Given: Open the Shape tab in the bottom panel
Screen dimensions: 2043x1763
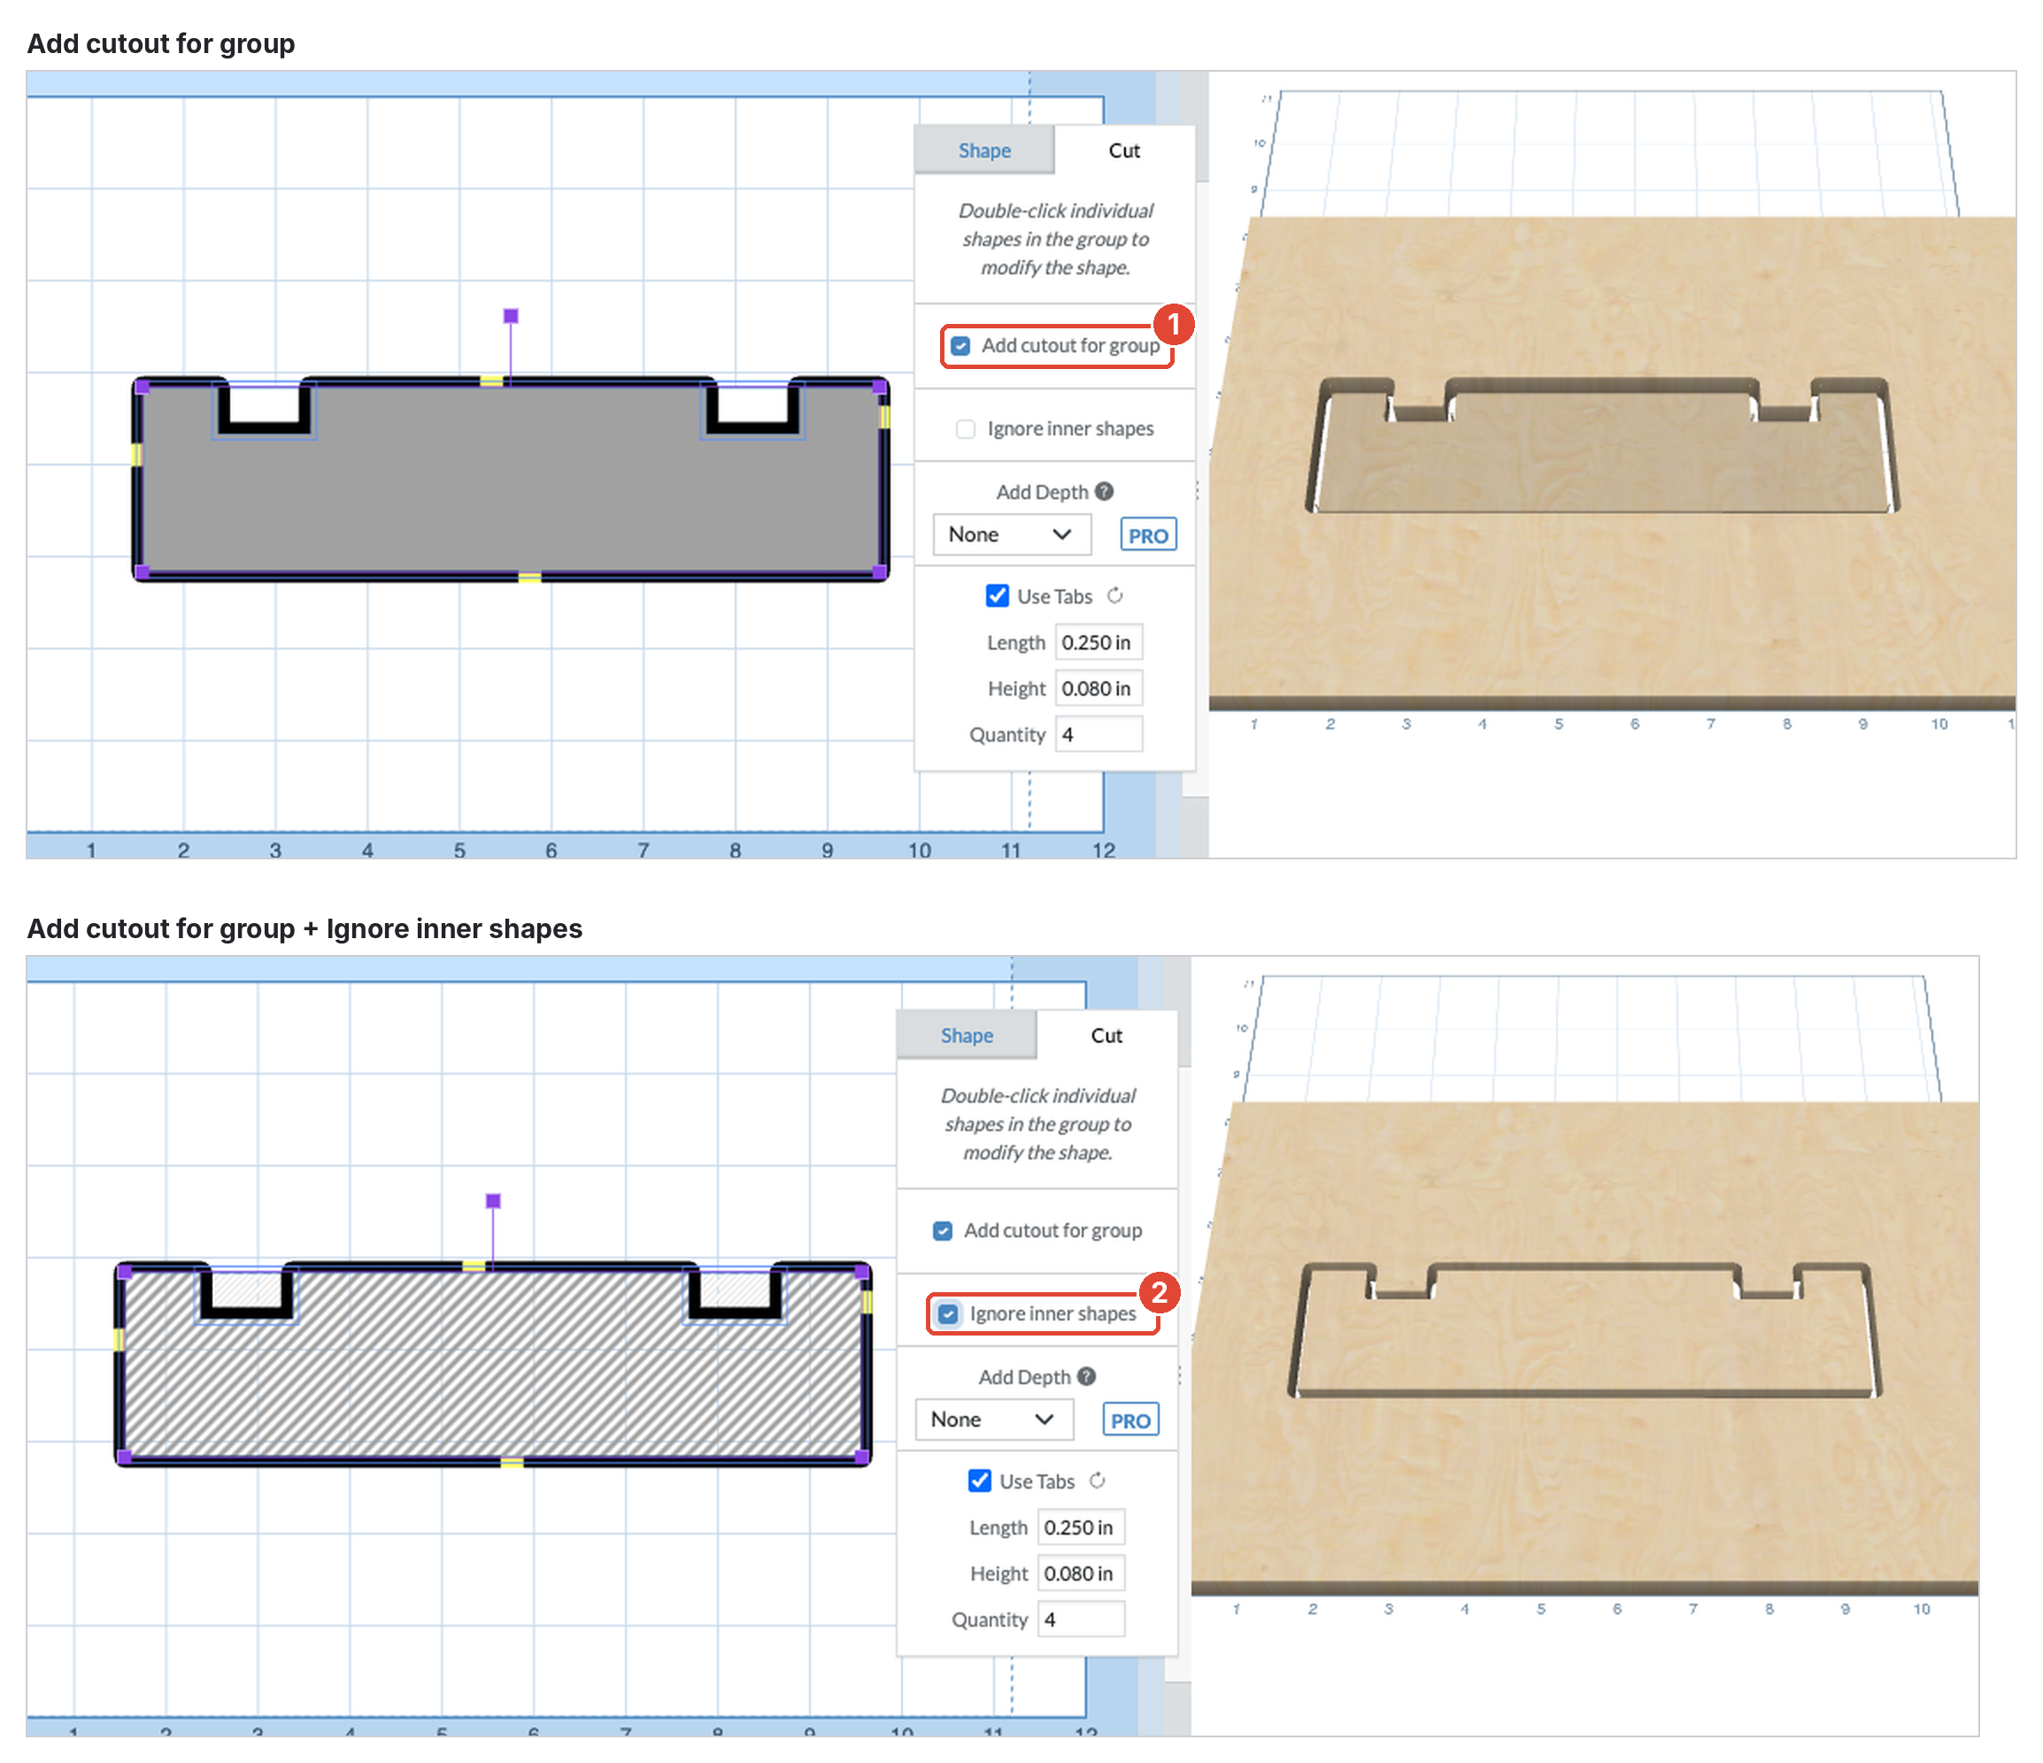Looking at the screenshot, I should click(x=966, y=1035).
